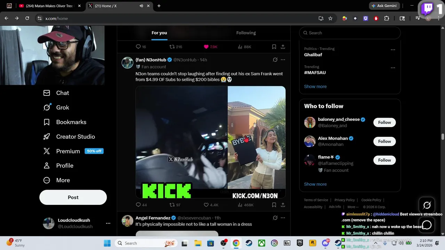Open N3onHub profile avatar

click(127, 63)
